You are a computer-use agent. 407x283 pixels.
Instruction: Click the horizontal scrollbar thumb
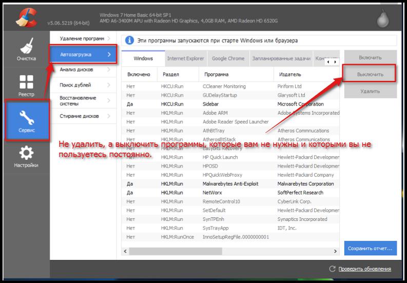[176, 251]
